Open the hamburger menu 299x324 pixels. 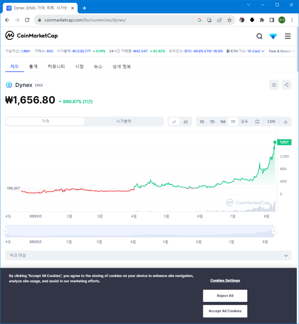tap(288, 36)
